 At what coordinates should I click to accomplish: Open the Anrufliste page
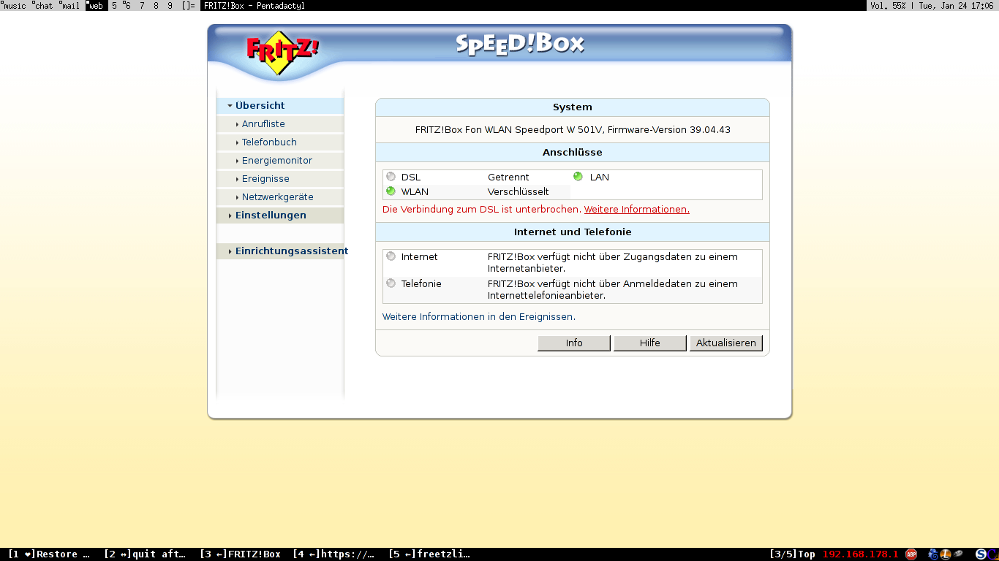click(263, 124)
